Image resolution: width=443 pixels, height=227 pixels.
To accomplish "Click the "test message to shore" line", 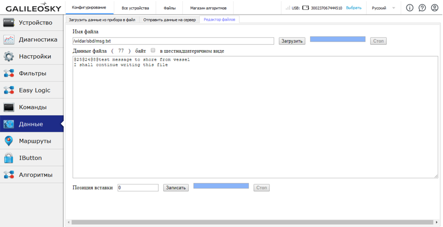I will point(132,60).
